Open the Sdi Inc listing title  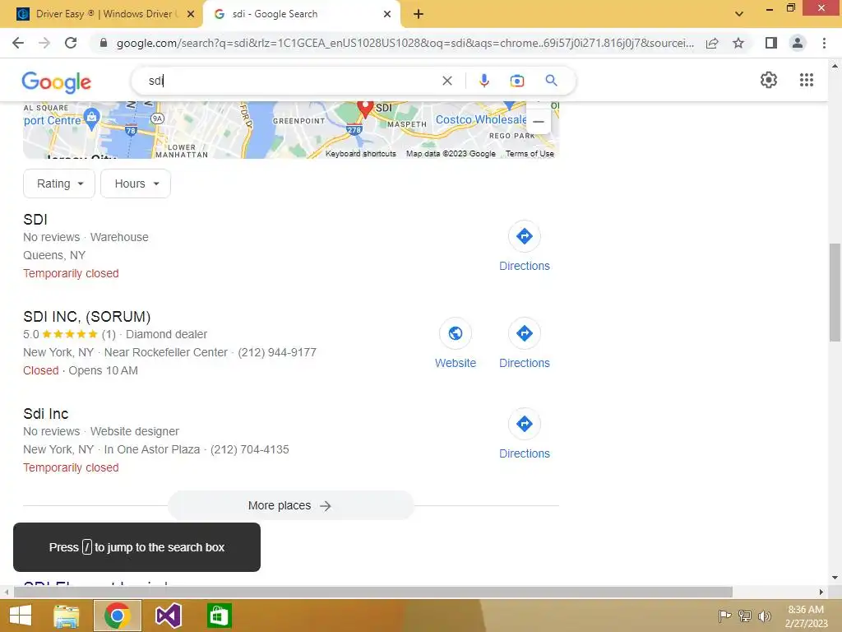pyautogui.click(x=46, y=414)
